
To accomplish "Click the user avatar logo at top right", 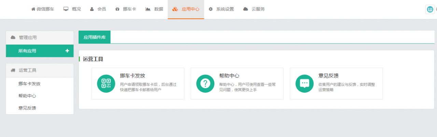I will click(430, 9).
